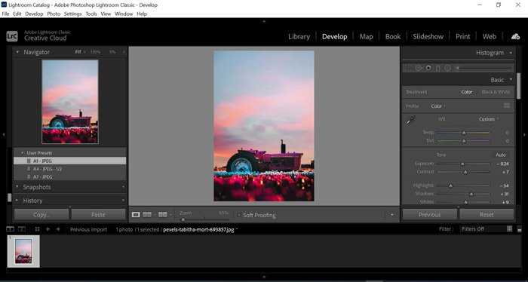Hide right panel via right edge arrow
This screenshot has height=282, width=528.
(x=525, y=135)
